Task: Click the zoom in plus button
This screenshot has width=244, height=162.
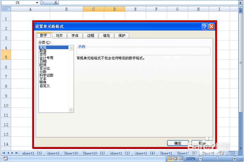Action: coord(234,159)
